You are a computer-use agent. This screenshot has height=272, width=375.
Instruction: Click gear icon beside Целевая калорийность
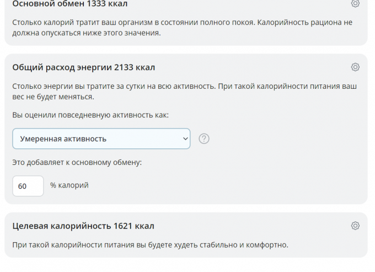point(355,226)
